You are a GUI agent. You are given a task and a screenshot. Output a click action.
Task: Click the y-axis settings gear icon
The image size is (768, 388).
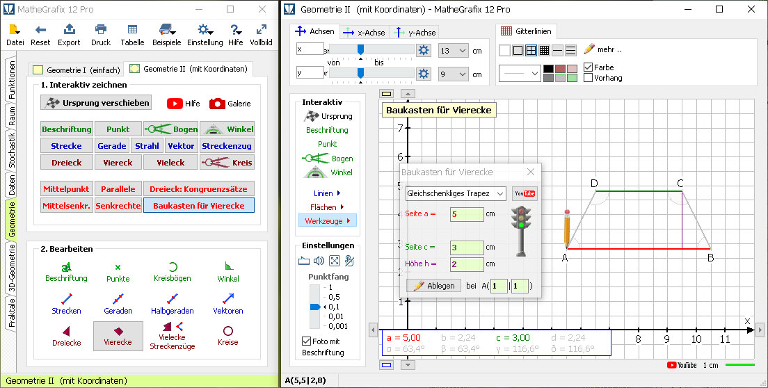coord(423,74)
